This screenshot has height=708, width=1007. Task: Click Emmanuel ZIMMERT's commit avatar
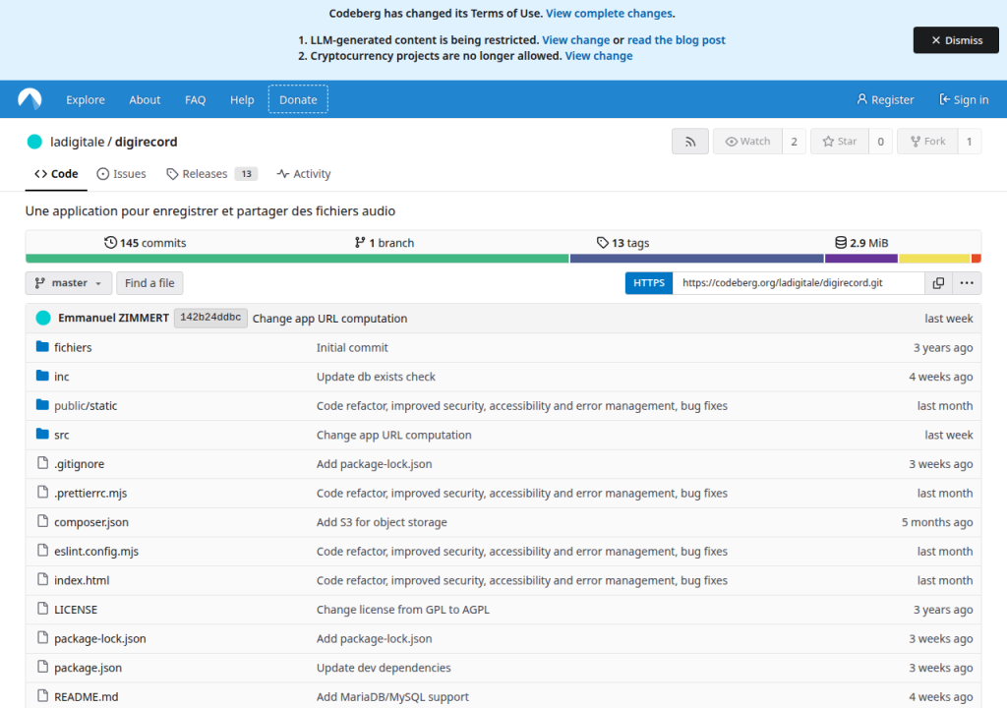click(x=43, y=318)
